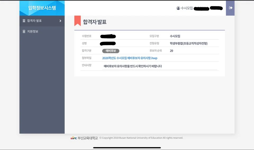Click the 수시모집 text in the header
The width and height of the screenshot is (254, 150).
(x=187, y=8)
